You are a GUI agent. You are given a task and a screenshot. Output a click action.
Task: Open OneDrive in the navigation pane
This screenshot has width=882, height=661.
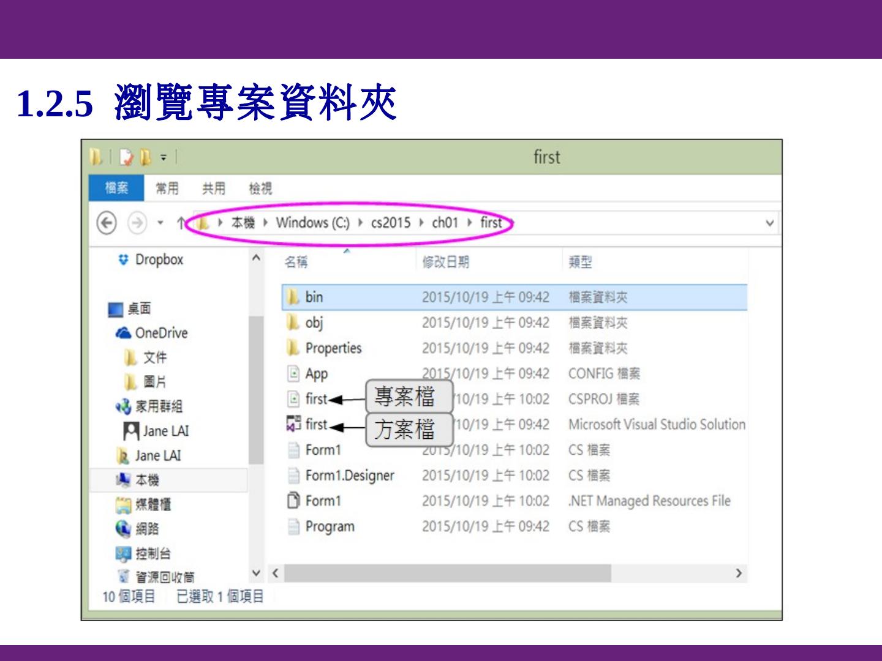[x=161, y=333]
